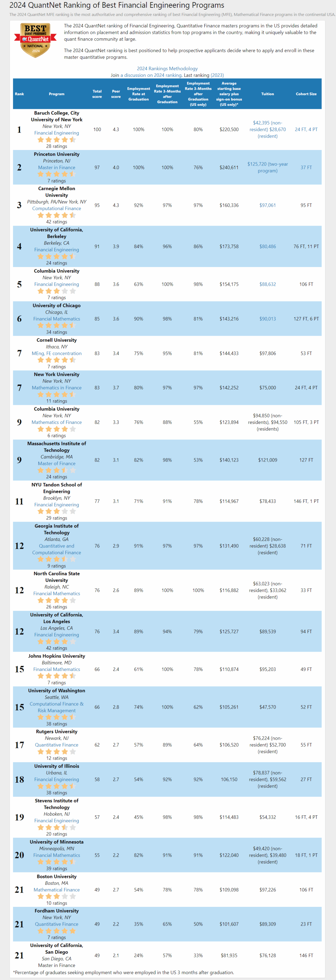Image resolution: width=336 pixels, height=980 pixels.
Task: Click Fordham University's five-star rating
Action: pyautogui.click(x=57, y=931)
